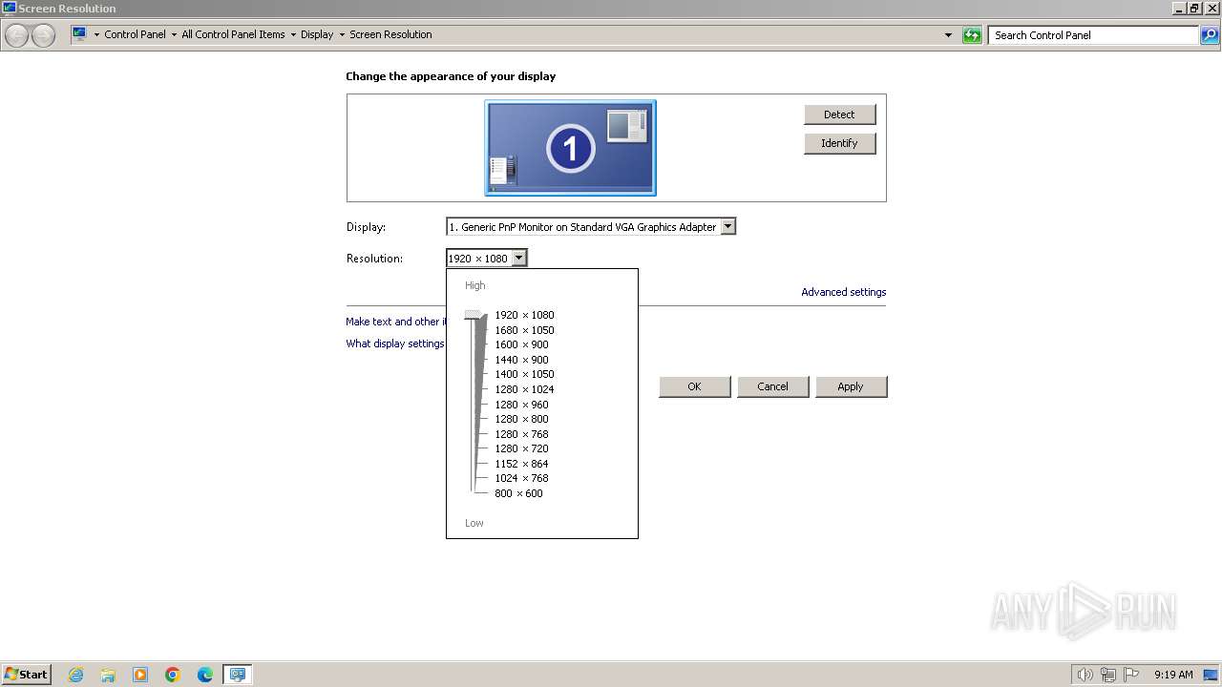This screenshot has height=687, width=1222.
Task: Open Advanced settings link
Action: (843, 292)
